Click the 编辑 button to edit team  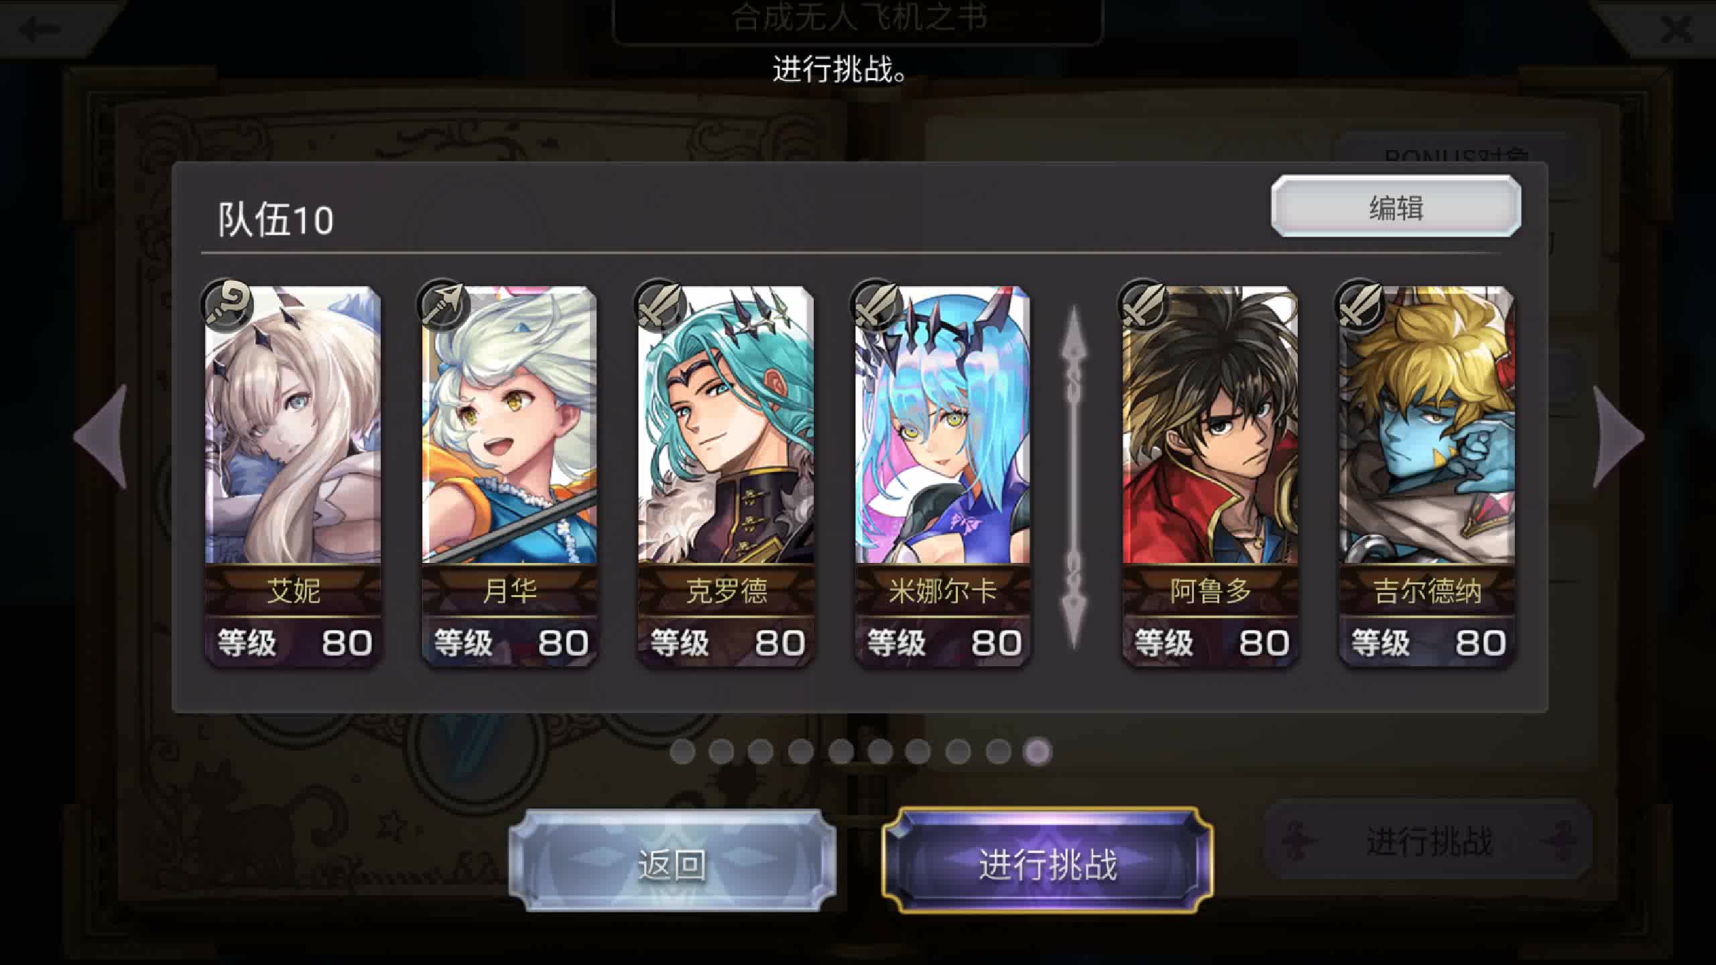1396,206
